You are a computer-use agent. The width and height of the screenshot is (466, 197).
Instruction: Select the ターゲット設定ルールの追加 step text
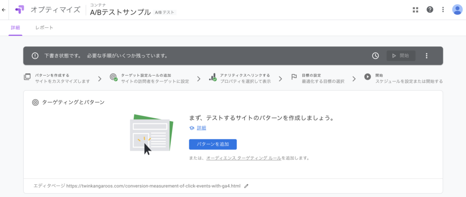146,76
